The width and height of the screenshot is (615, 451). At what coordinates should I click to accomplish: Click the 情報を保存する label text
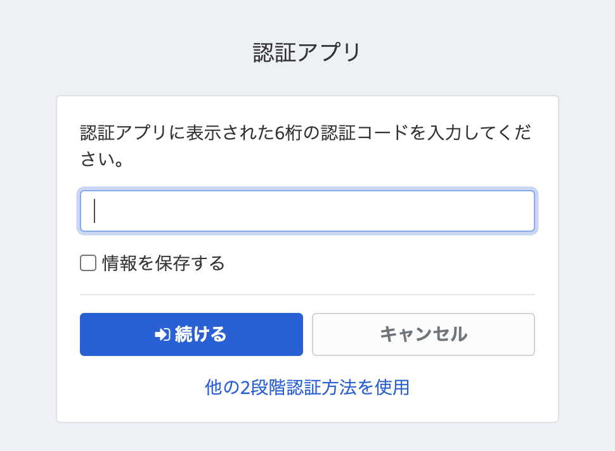click(x=164, y=263)
